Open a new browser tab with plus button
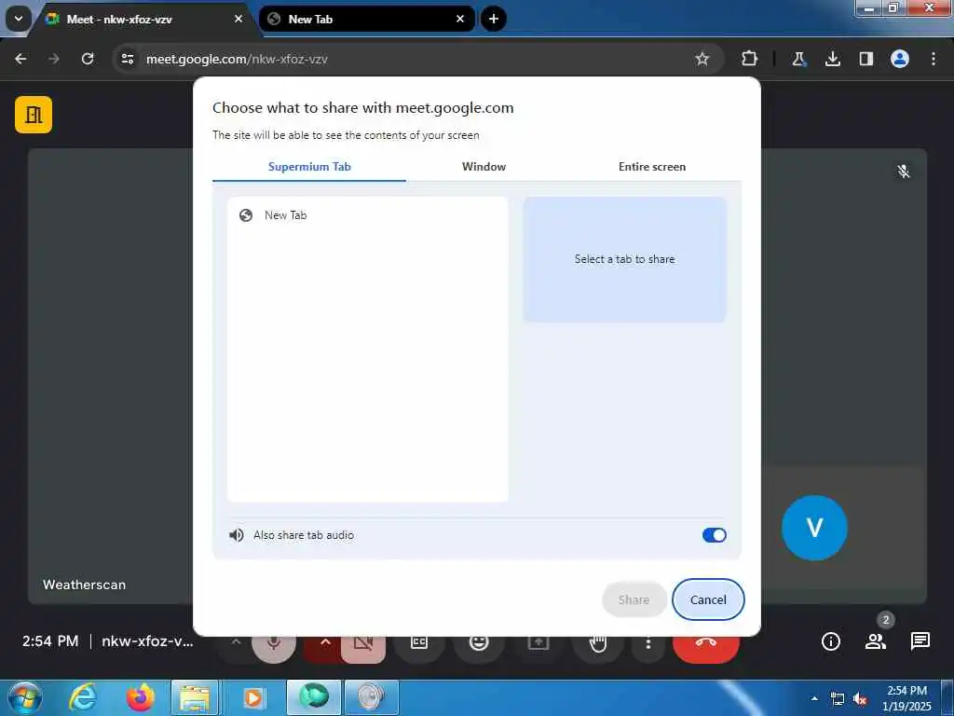This screenshot has width=954, height=716. pos(494,19)
